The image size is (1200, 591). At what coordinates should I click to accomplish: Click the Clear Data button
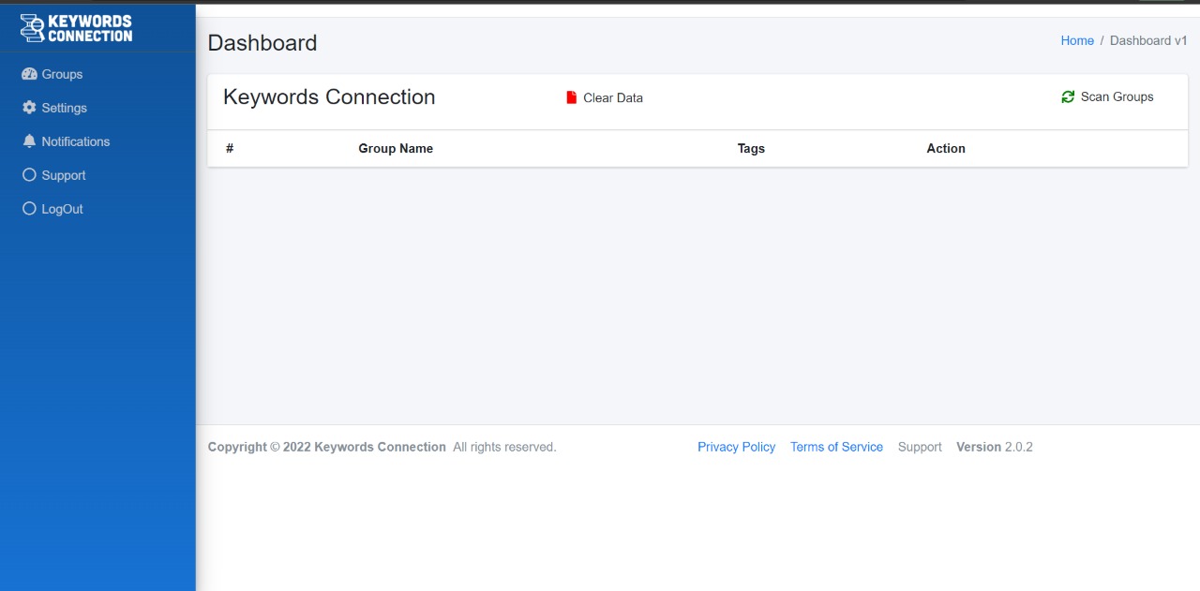pyautogui.click(x=605, y=97)
